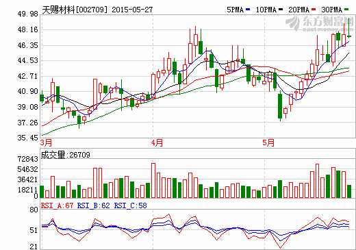Click the RSI_B:62 indicator label

[x=94, y=205]
